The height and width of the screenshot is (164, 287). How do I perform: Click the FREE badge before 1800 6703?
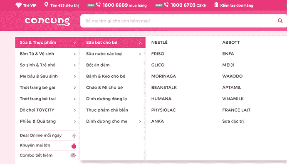(x=159, y=5)
